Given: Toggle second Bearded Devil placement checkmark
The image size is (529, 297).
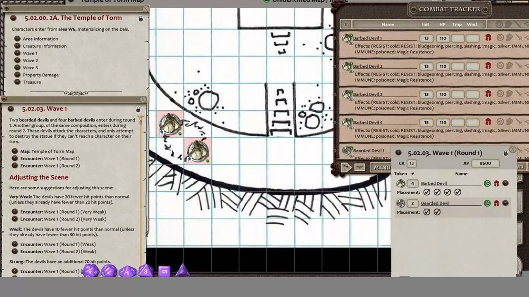Looking at the screenshot, I should pyautogui.click(x=437, y=212).
